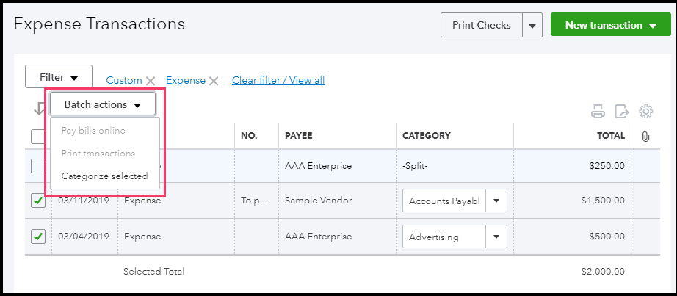
Task: Remove the Custom filter tag
Action: click(151, 81)
